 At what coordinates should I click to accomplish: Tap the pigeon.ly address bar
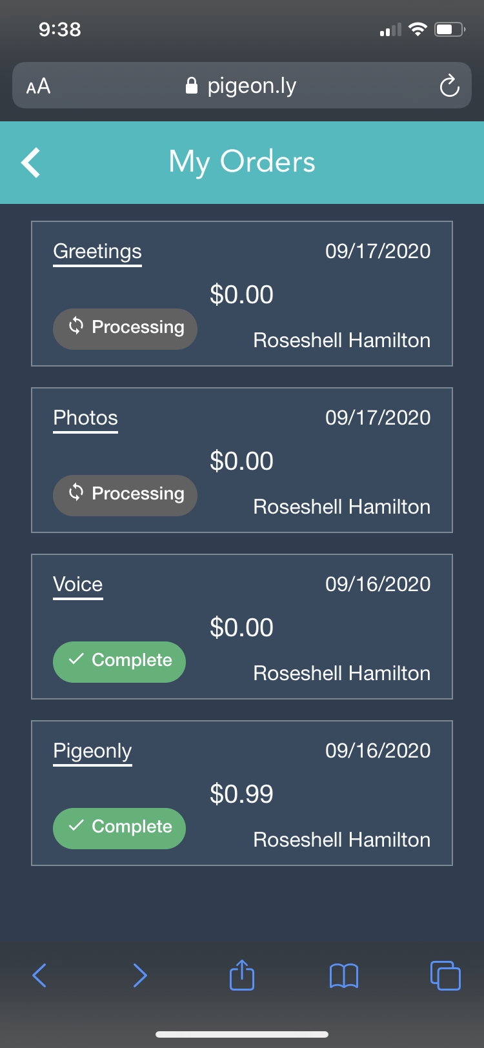coord(252,86)
